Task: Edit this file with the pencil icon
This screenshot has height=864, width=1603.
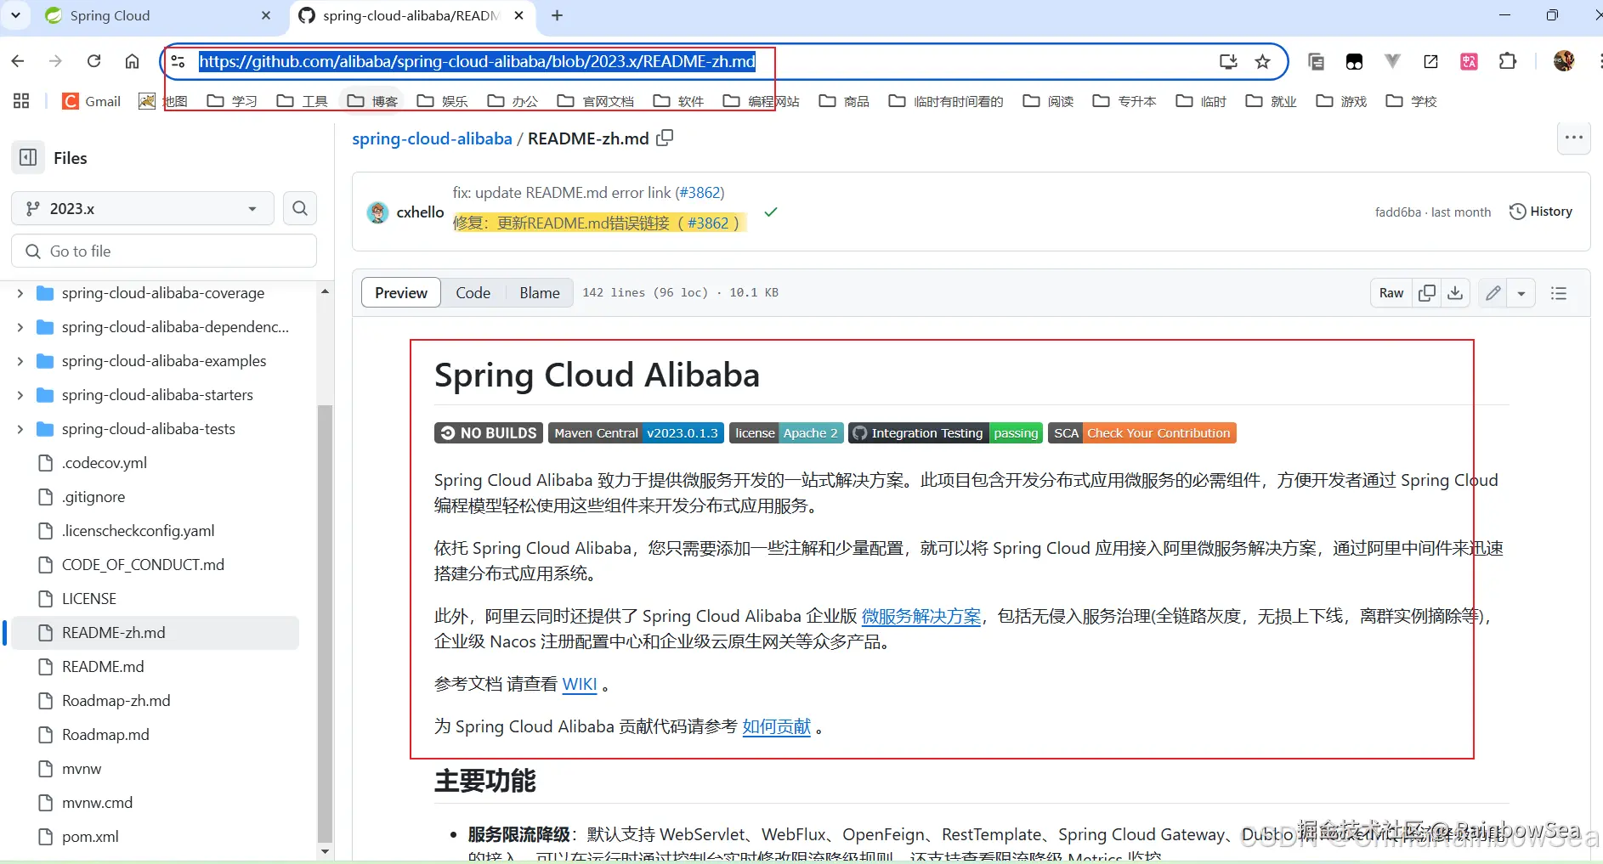Action: (x=1493, y=293)
